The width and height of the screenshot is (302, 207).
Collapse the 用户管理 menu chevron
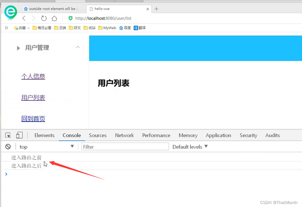click(x=78, y=47)
